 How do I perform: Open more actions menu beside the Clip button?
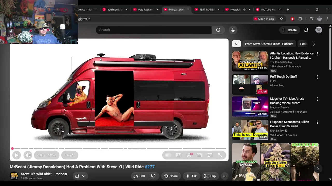(225, 176)
